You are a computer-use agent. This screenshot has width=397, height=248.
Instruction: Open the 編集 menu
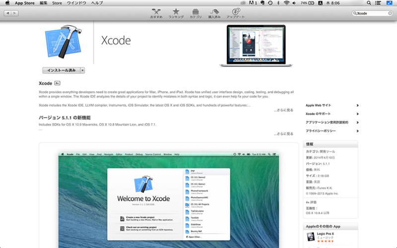(44, 3)
